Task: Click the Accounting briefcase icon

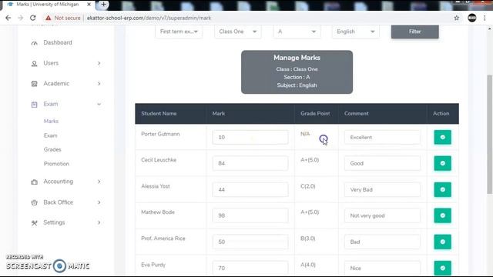Action: 34,182
